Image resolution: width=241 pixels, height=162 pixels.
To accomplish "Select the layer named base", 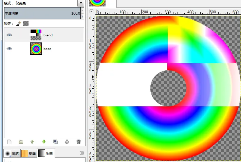I will pyautogui.click(x=47, y=49).
